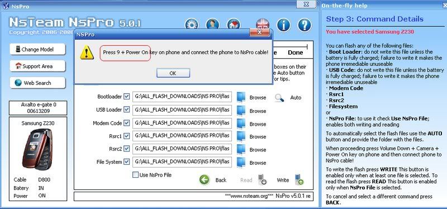This screenshot has width=447, height=209.
Task: Enable the Use NsPro File checkbox
Action: point(135,175)
